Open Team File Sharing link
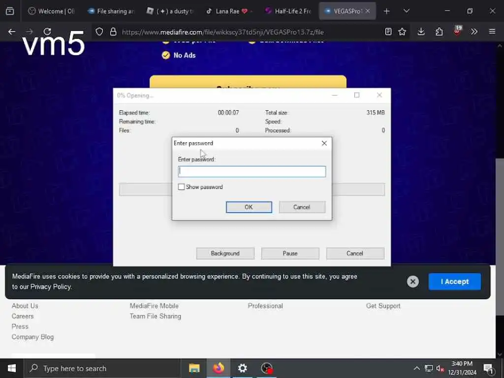 155,316
